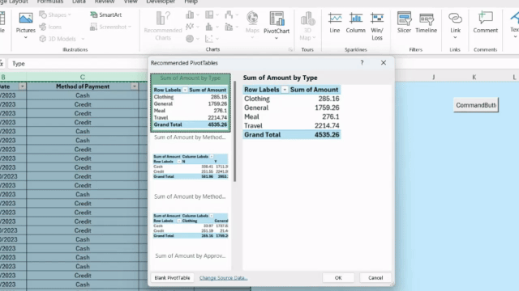
Task: Click the General 1759.26 preview row
Action: tap(291, 108)
